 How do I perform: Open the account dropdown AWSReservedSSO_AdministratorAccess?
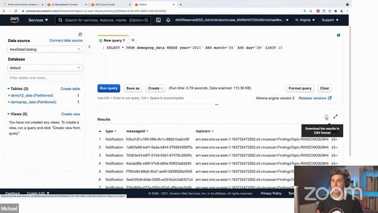[x=232, y=20]
